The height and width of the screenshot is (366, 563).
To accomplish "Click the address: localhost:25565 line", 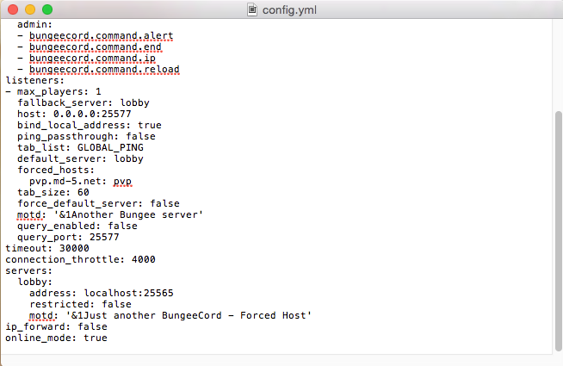I will 95,293.
